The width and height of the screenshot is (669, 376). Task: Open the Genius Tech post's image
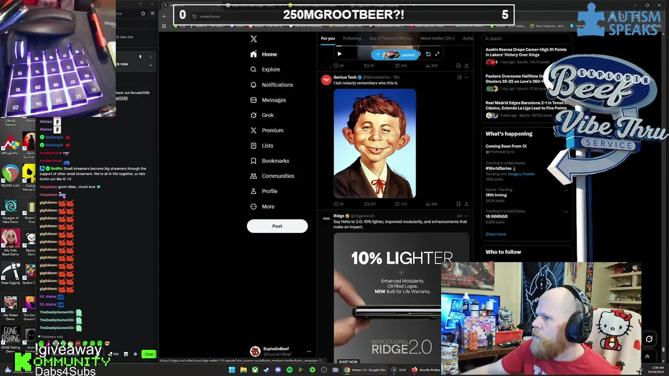click(375, 144)
